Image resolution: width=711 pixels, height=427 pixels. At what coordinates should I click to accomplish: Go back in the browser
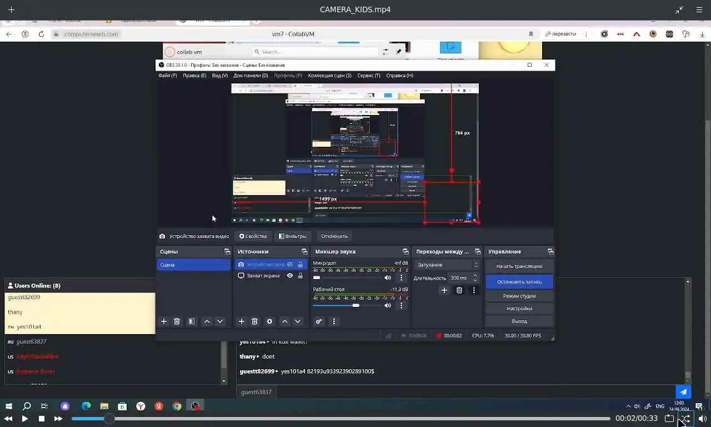point(8,34)
